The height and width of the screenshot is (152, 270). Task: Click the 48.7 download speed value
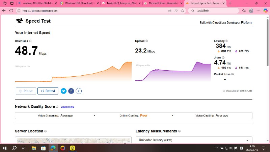pyautogui.click(x=26, y=51)
